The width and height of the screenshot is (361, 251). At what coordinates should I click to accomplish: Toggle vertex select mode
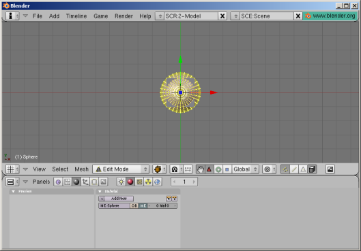[285, 169]
